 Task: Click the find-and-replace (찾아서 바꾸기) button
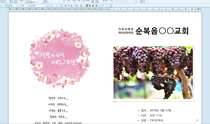pos(142,1)
